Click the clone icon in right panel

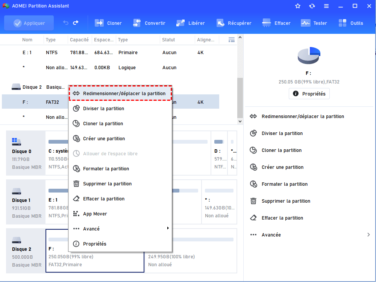coord(253,150)
